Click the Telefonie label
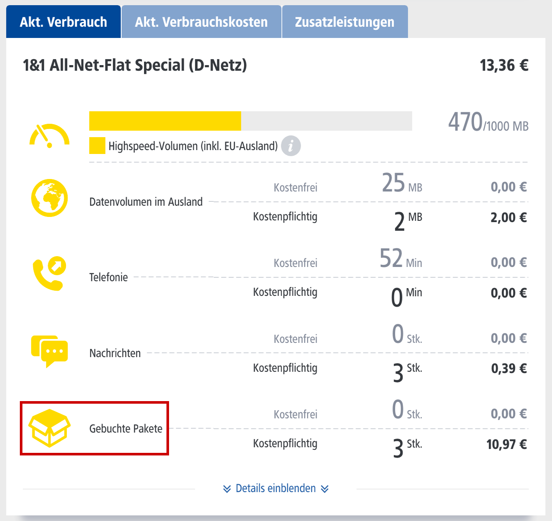The width and height of the screenshot is (552, 521). 109,277
